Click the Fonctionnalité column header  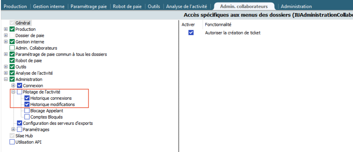218,24
